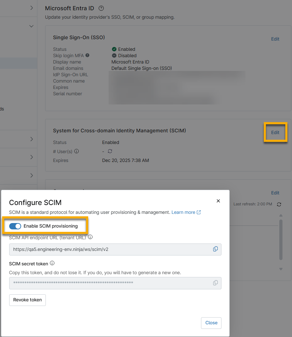Refresh the SCIM user count
This screenshot has width=292, height=337.
[x=110, y=151]
